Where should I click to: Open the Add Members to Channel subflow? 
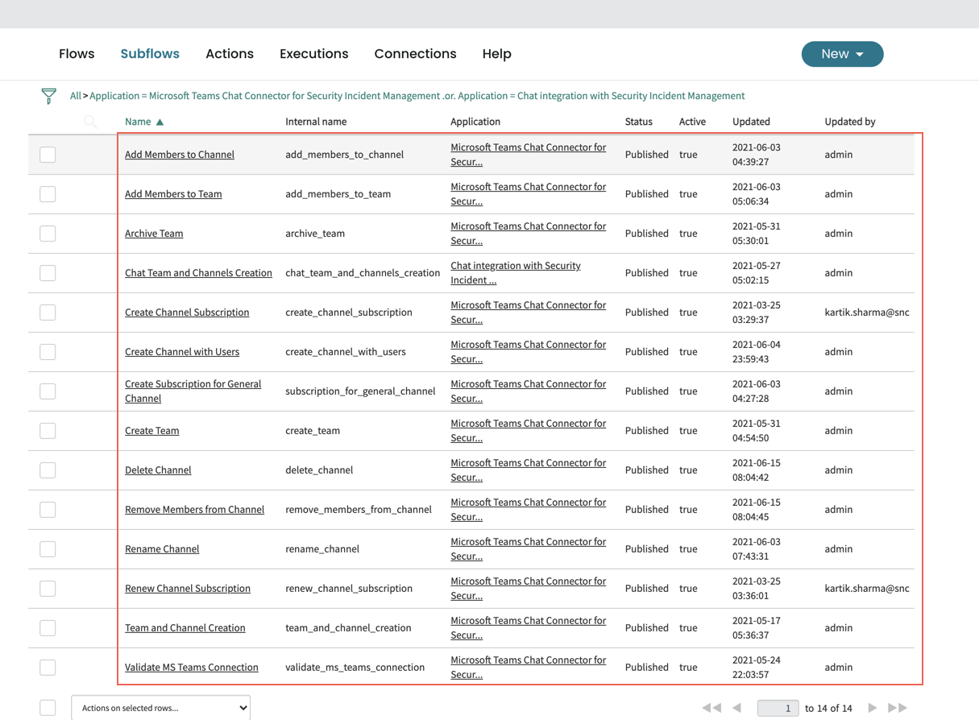[180, 155]
